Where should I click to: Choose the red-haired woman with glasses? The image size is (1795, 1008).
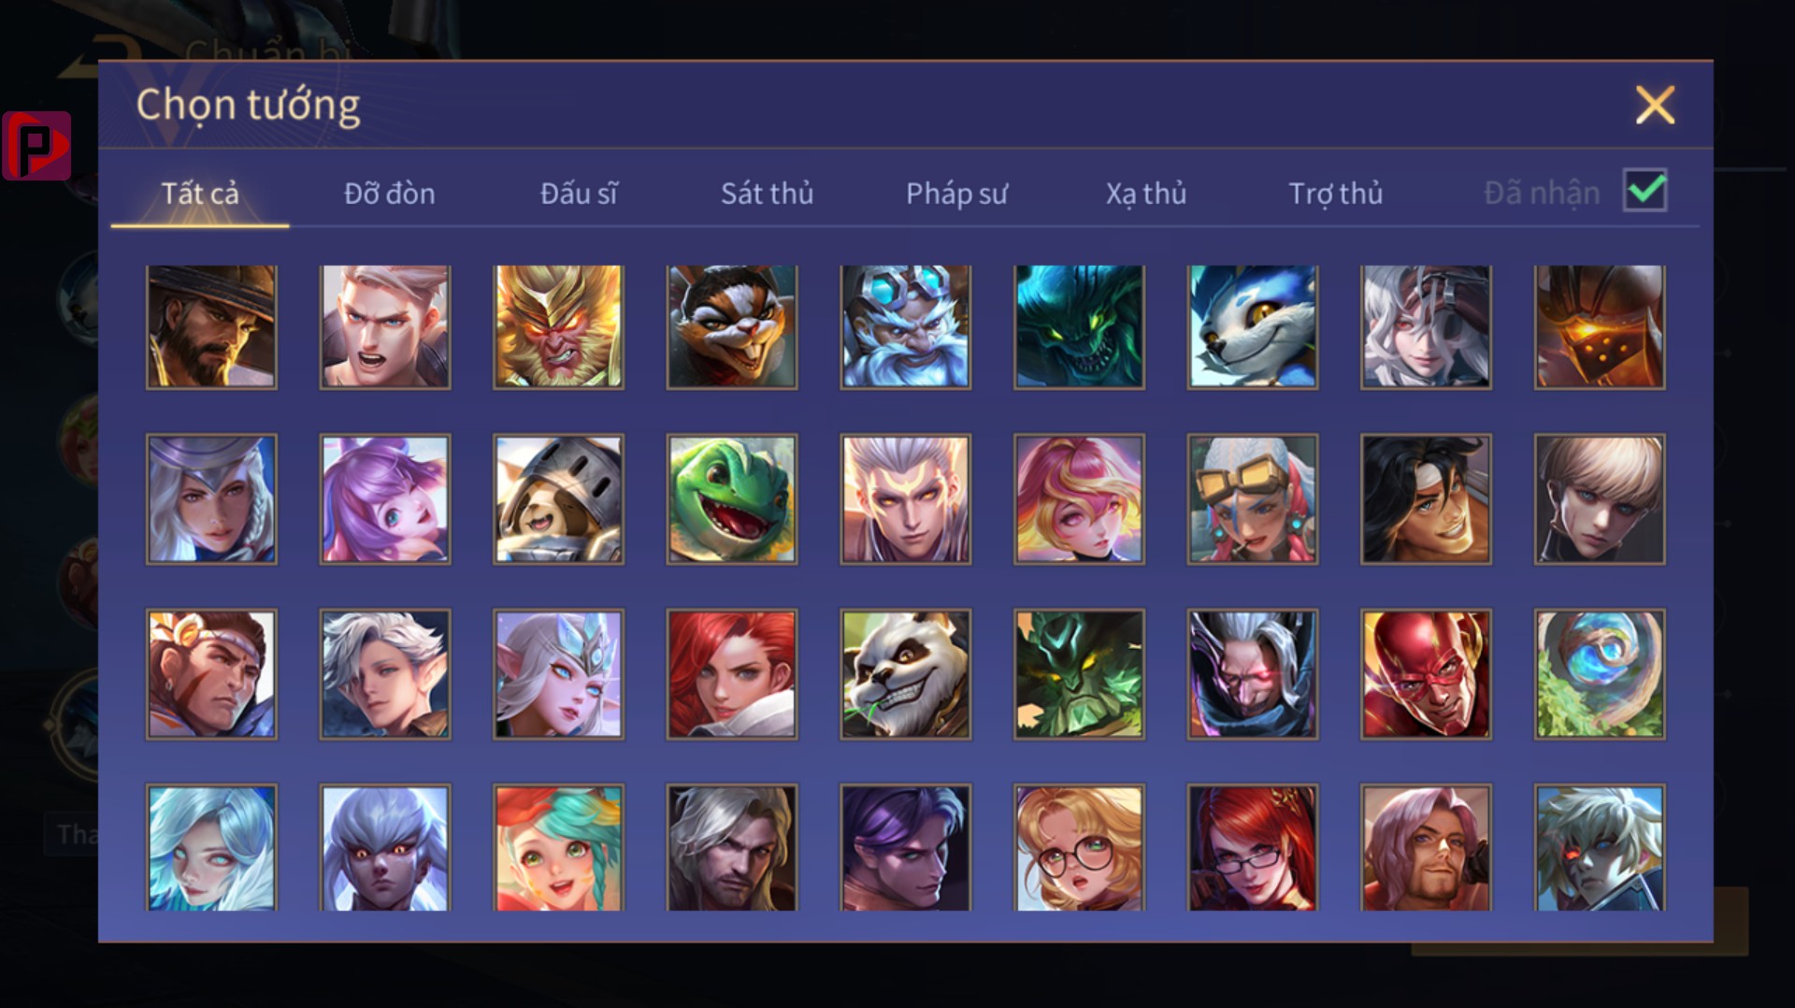click(1253, 847)
